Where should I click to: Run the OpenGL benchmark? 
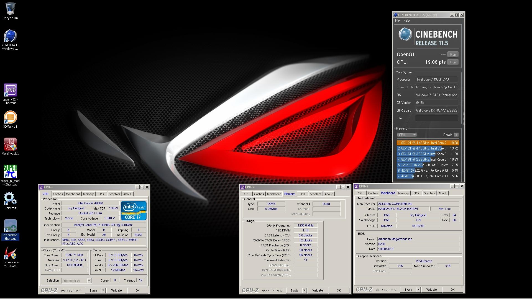pyautogui.click(x=453, y=55)
